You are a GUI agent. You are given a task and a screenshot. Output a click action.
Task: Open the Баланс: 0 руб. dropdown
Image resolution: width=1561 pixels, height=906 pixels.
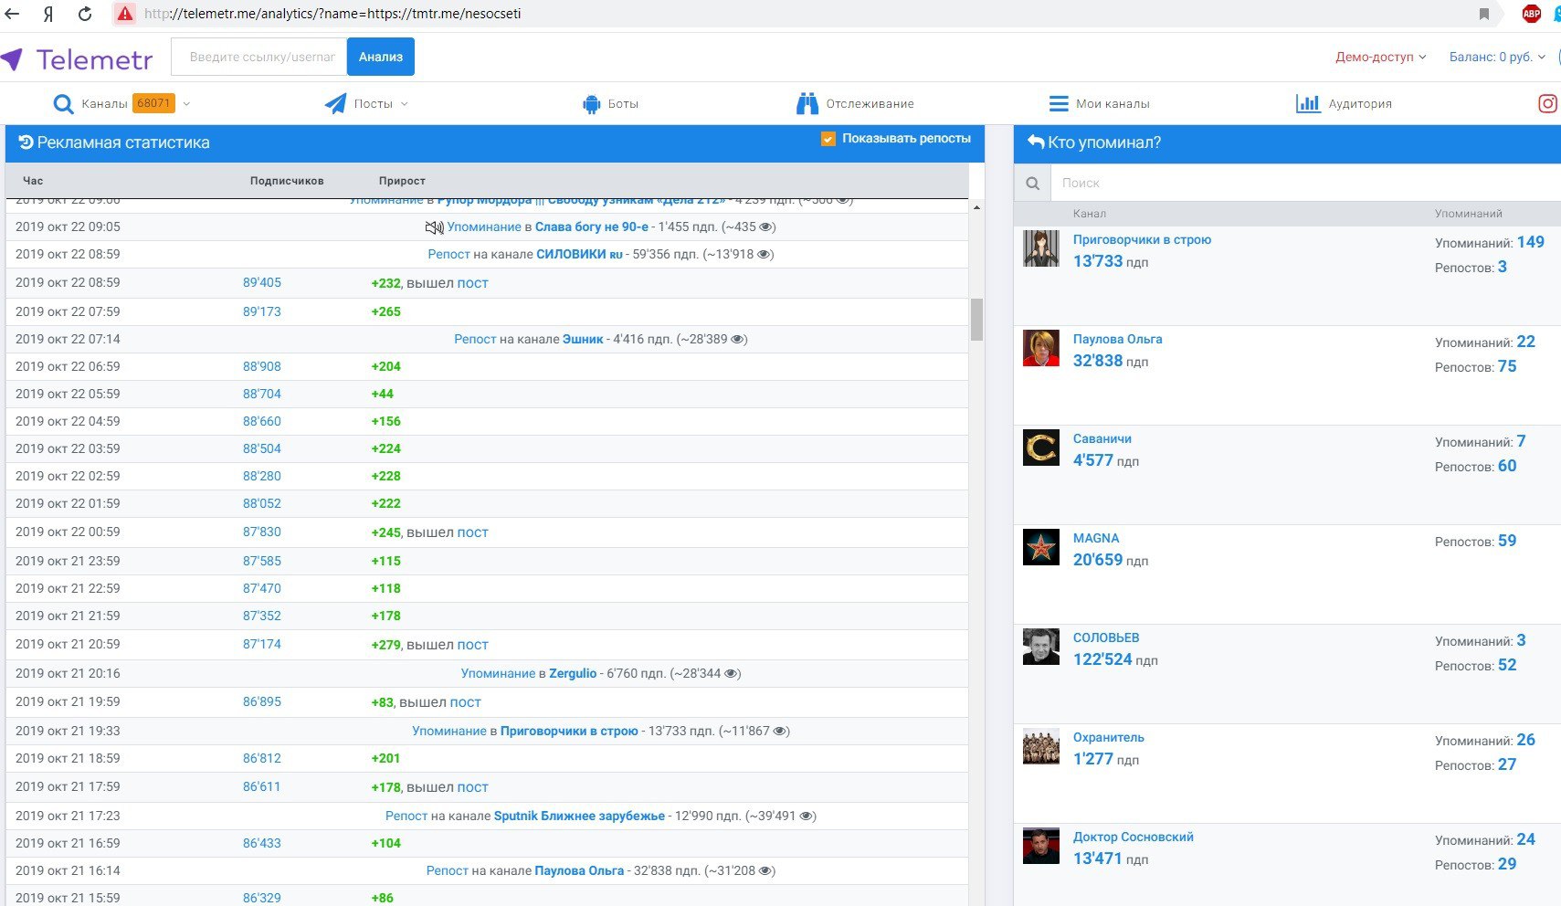[x=1497, y=57]
